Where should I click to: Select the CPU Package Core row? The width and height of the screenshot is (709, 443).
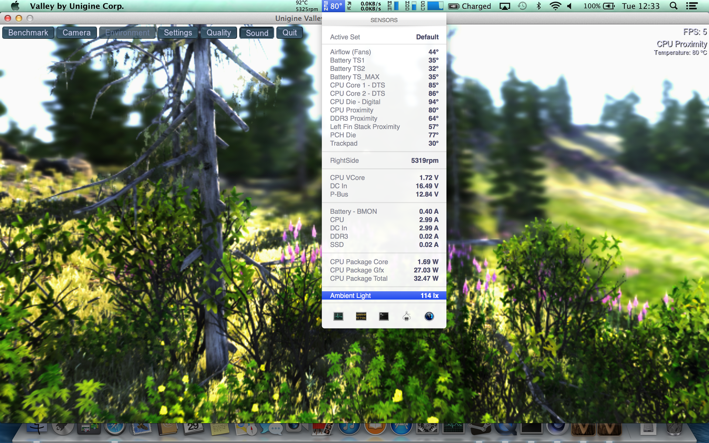pyautogui.click(x=384, y=262)
